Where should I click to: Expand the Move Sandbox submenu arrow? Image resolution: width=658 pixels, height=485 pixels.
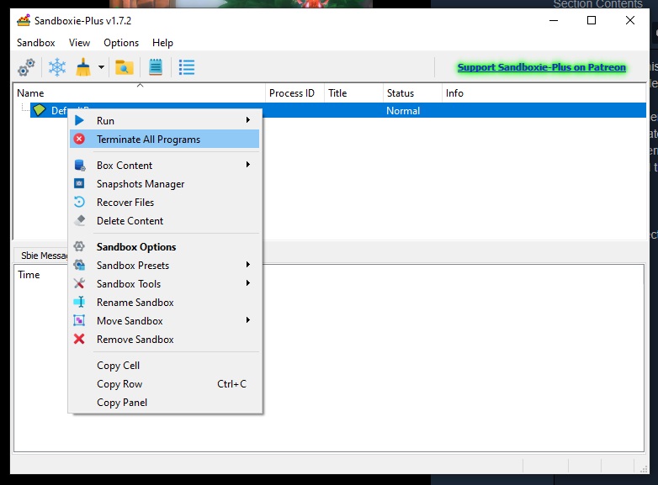[x=248, y=320]
